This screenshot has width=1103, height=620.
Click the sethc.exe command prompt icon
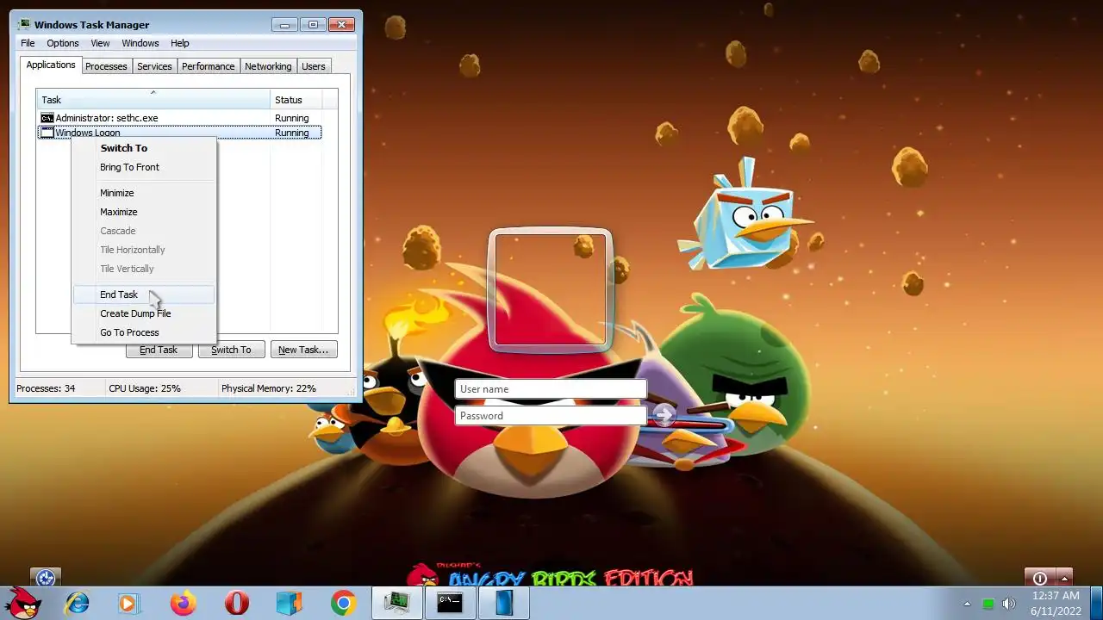pos(47,118)
